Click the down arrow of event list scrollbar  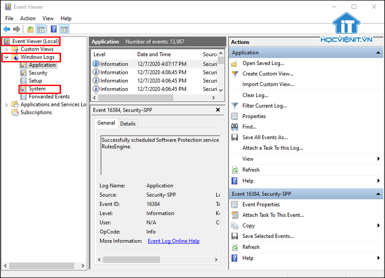221,90
